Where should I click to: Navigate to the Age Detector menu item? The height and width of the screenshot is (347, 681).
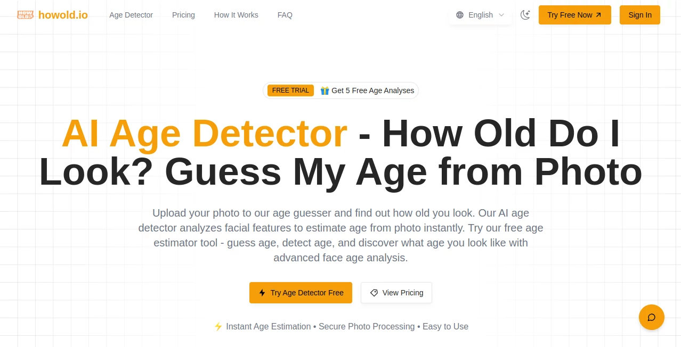point(131,15)
